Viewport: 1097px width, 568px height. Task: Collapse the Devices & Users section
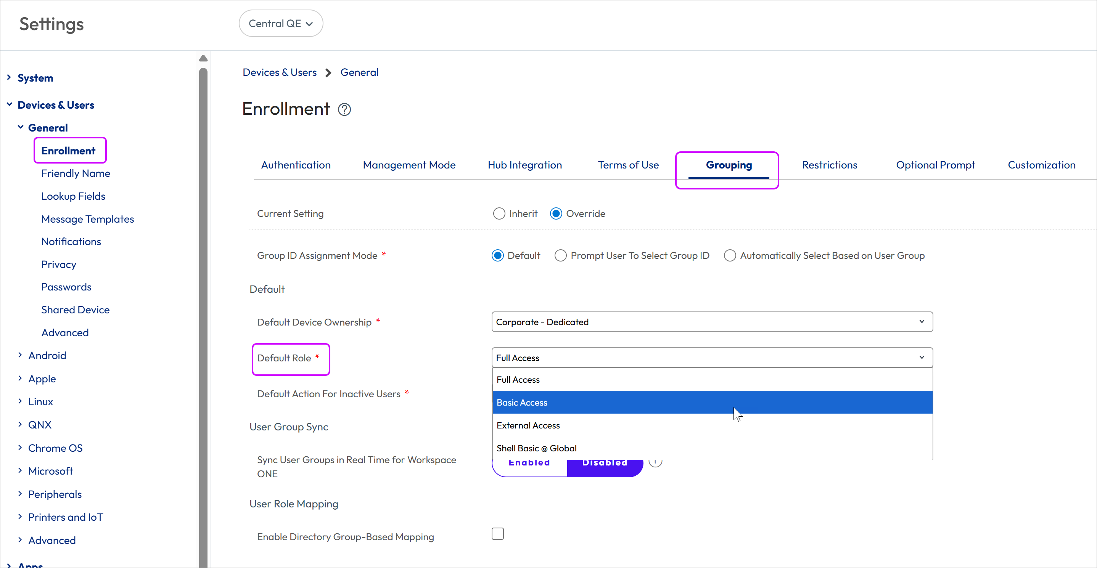(x=9, y=105)
